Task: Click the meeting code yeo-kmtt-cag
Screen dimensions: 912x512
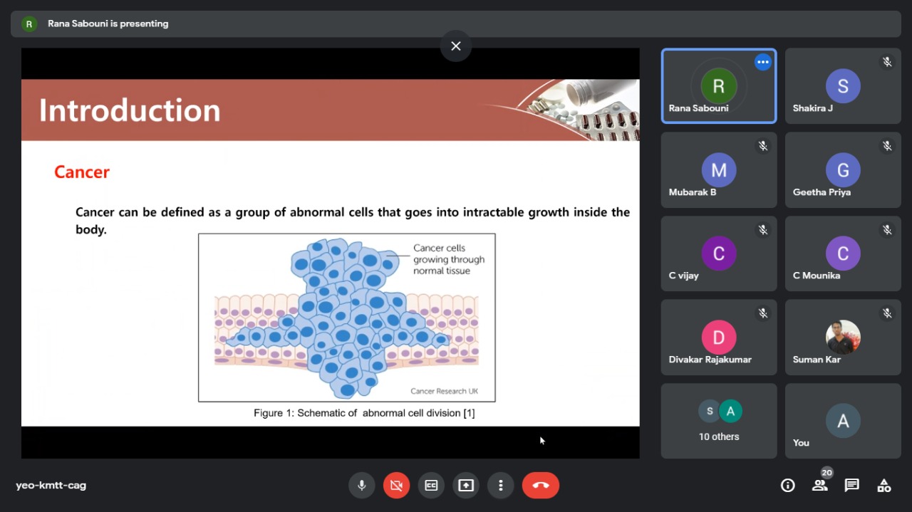Action: pos(51,486)
